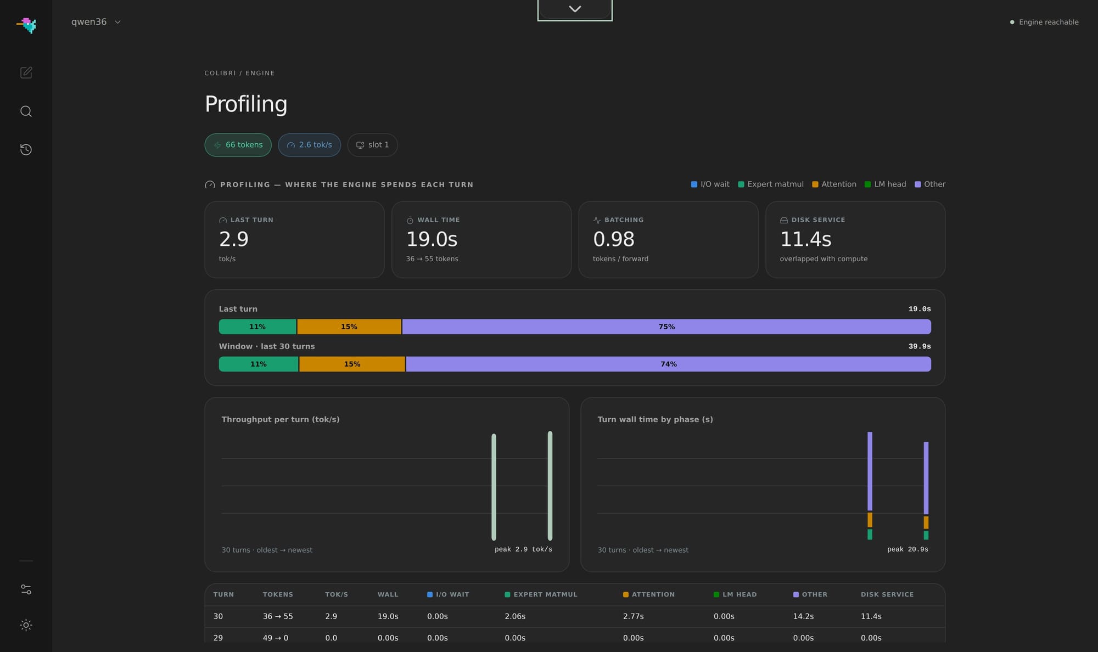1098x652 pixels.
Task: Toggle the light/dark theme sun icon
Action: pos(26,625)
